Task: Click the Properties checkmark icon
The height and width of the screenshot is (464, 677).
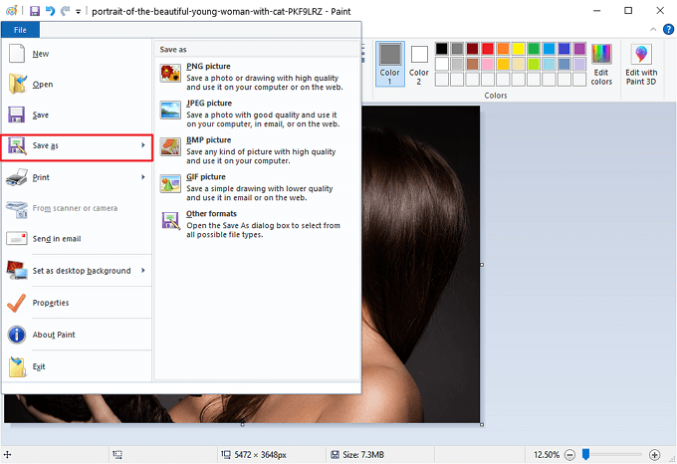Action: [x=16, y=303]
